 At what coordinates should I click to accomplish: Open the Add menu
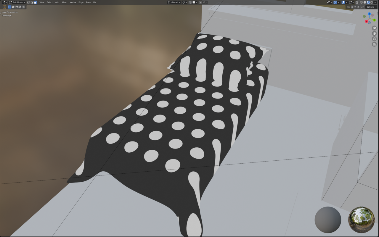click(57, 2)
